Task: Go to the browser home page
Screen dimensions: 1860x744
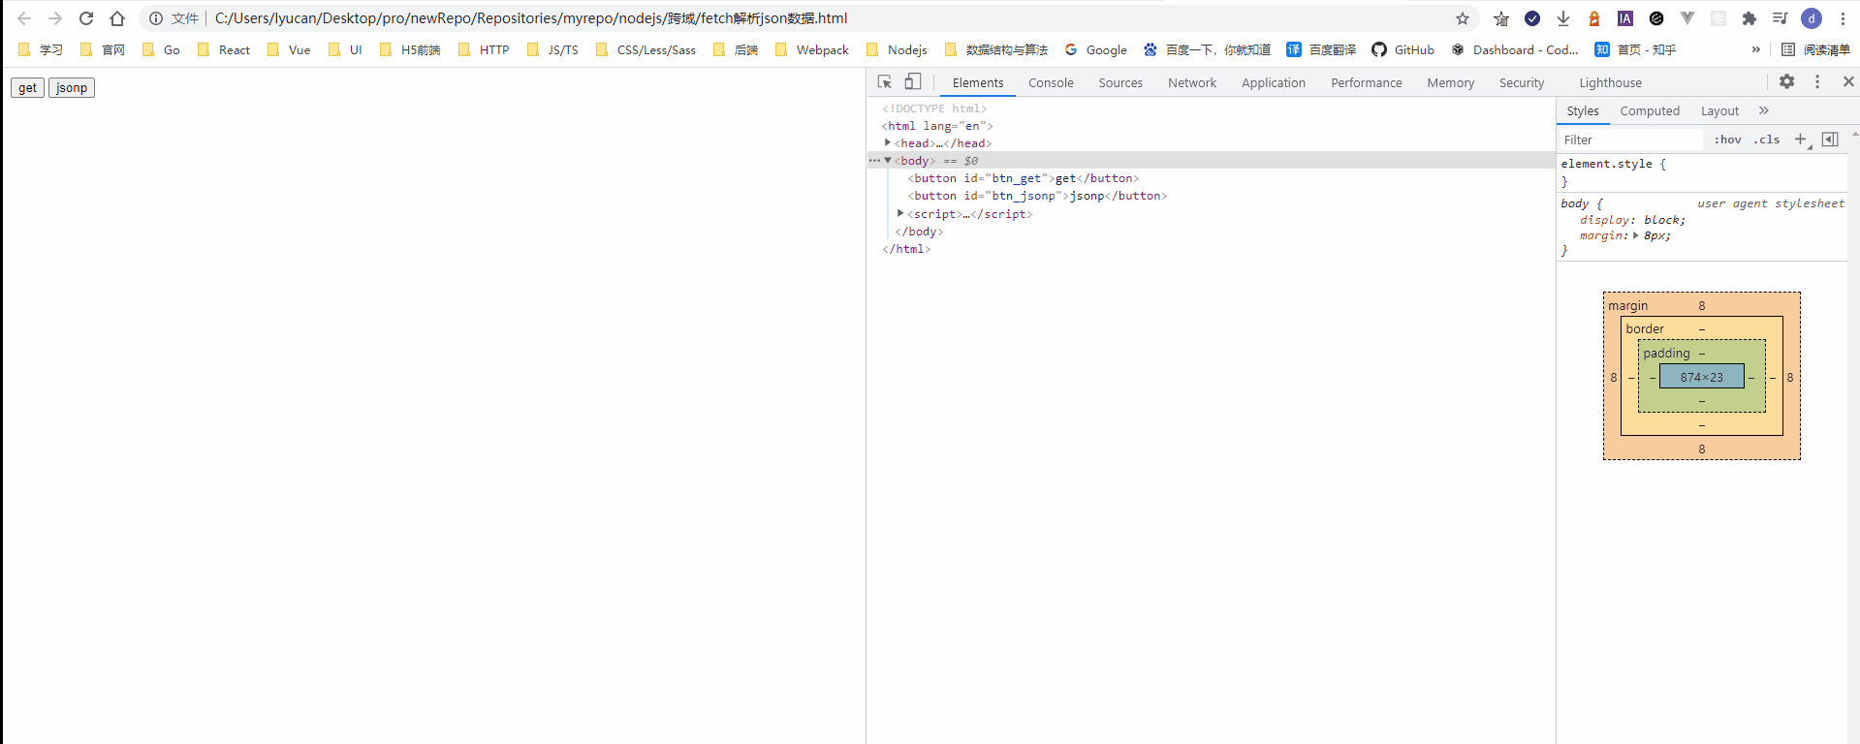Action: tap(117, 18)
